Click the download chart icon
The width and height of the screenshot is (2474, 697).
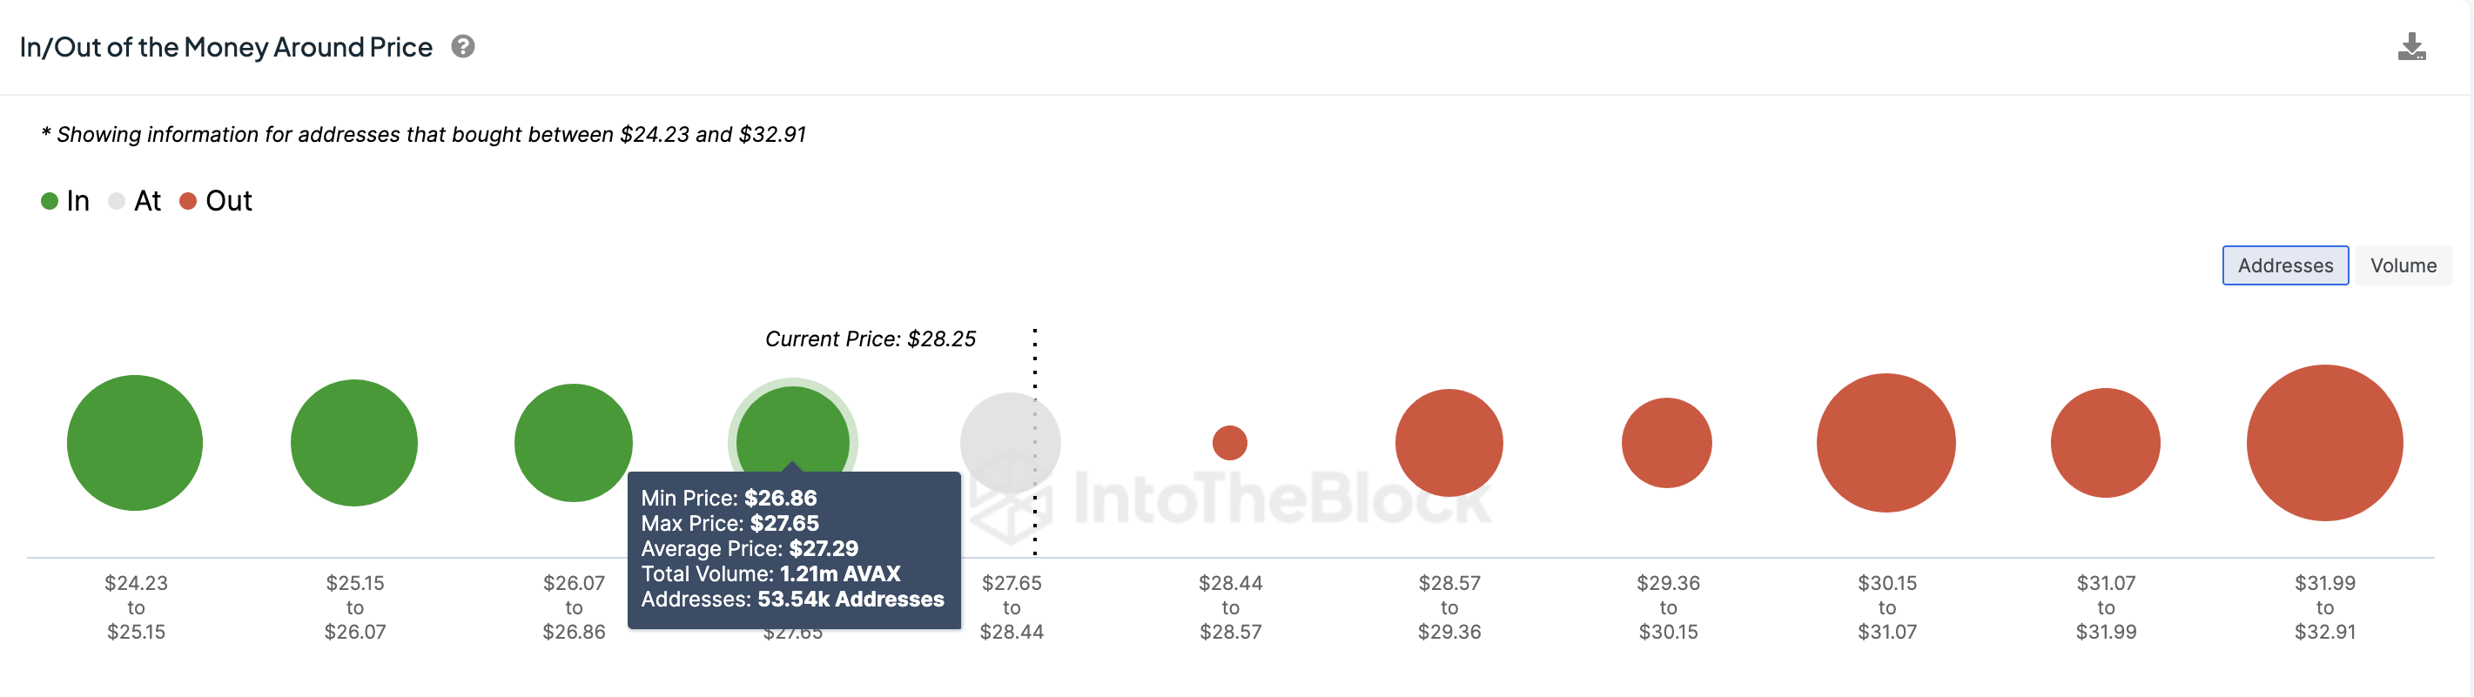[x=2410, y=47]
